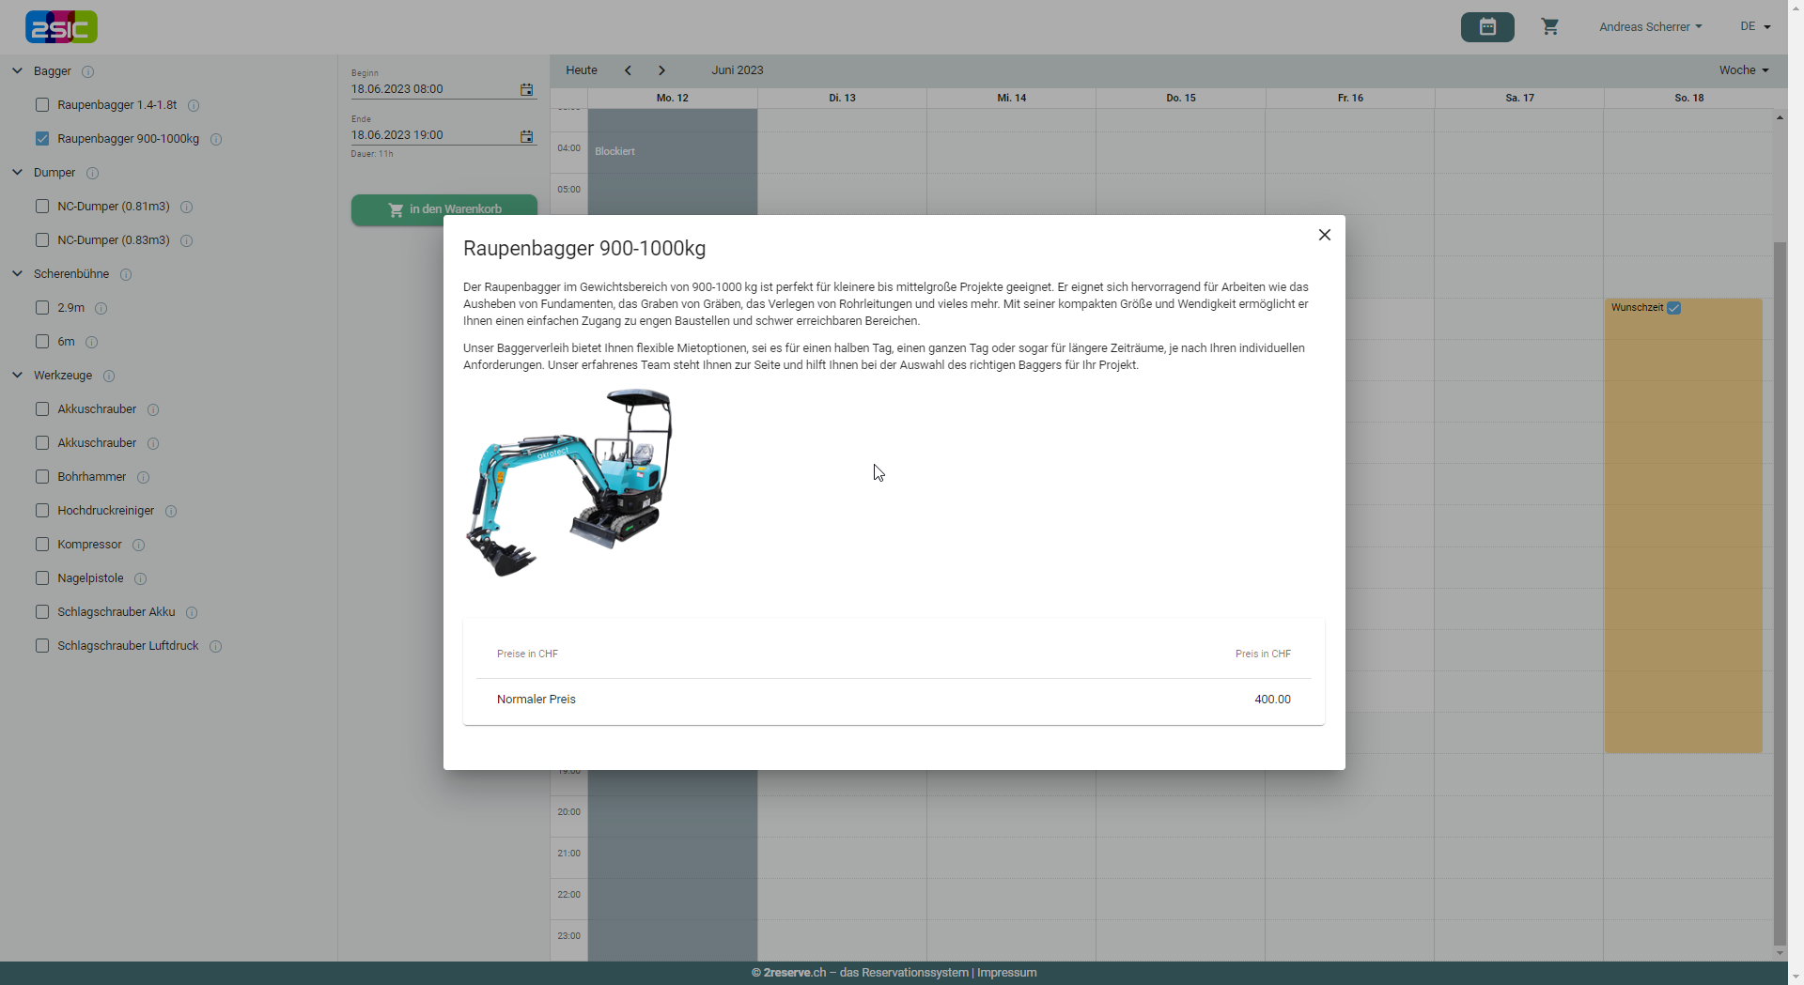Go to previous week arrow
This screenshot has width=1804, height=985.
coord(628,70)
